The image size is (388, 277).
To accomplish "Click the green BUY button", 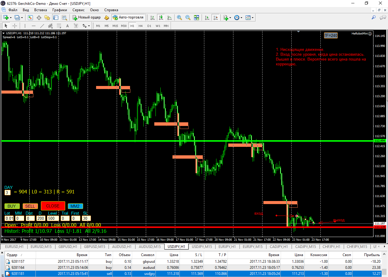I will coord(12,206).
